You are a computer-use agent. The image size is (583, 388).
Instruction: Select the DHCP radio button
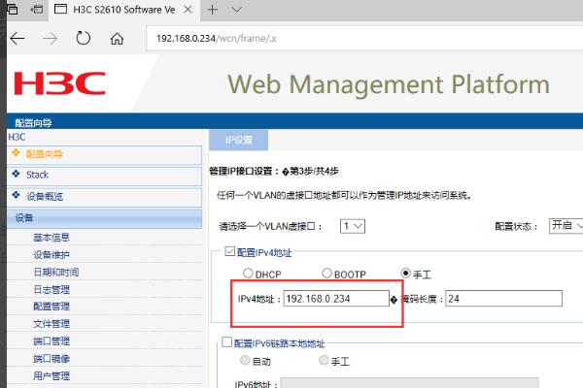(249, 274)
